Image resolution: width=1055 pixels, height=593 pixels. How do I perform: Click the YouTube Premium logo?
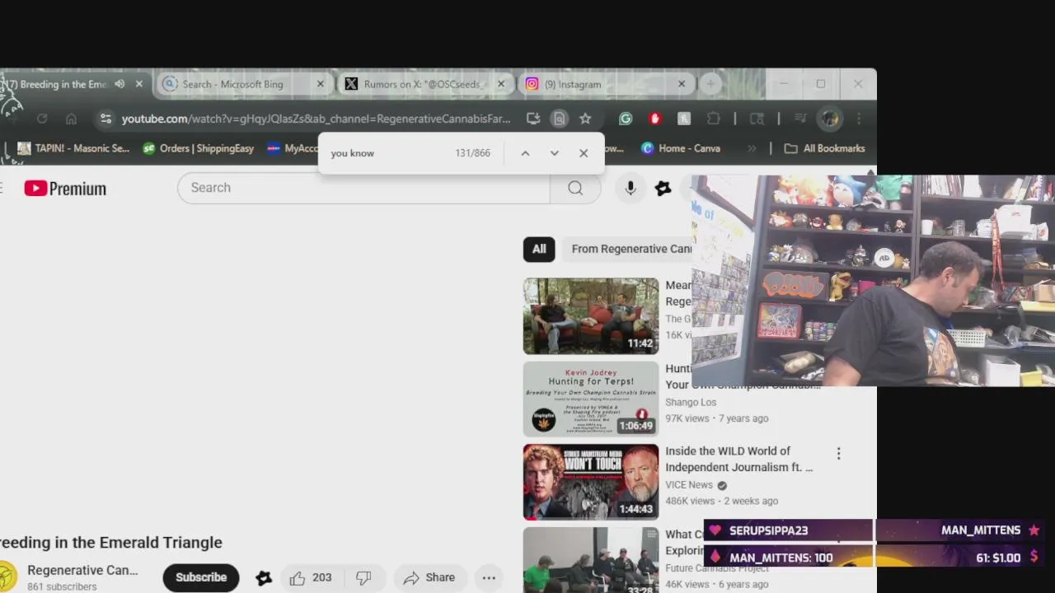pyautogui.click(x=65, y=189)
